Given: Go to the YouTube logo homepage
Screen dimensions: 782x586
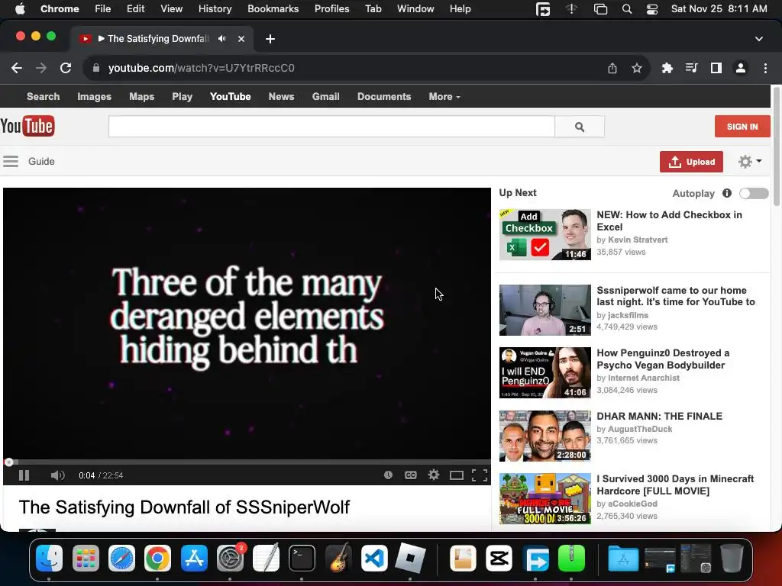Looking at the screenshot, I should click(x=27, y=126).
